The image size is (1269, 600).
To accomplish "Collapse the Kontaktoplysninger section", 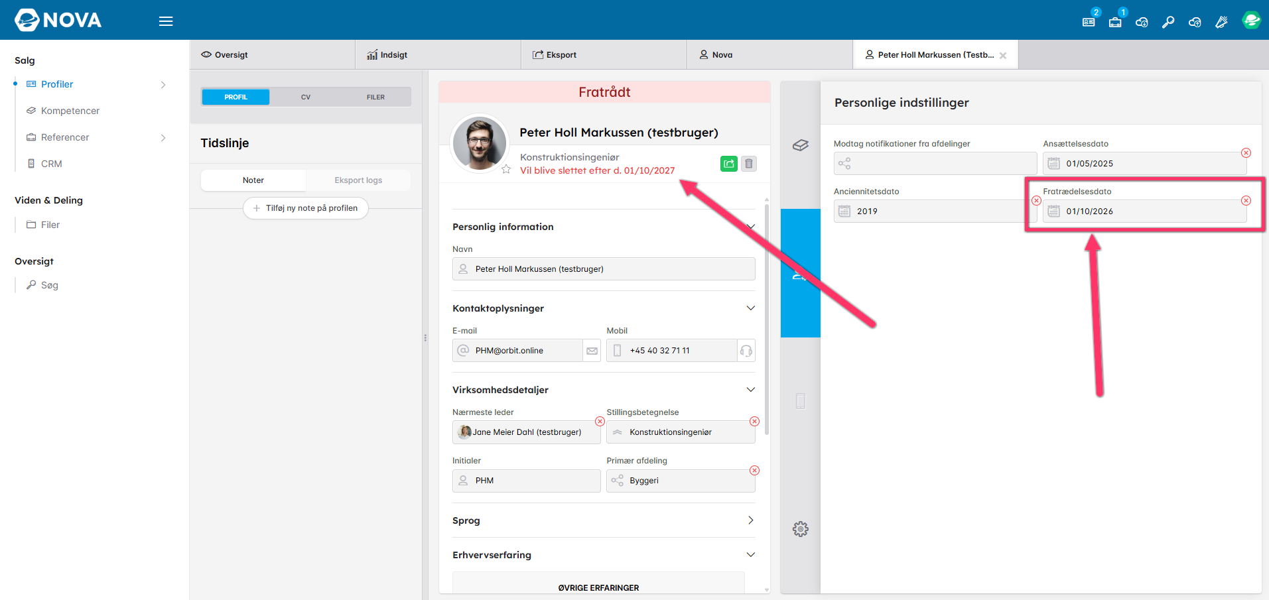I will (x=751, y=308).
